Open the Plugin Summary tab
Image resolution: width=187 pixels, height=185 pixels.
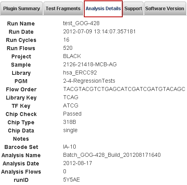tap(22, 9)
